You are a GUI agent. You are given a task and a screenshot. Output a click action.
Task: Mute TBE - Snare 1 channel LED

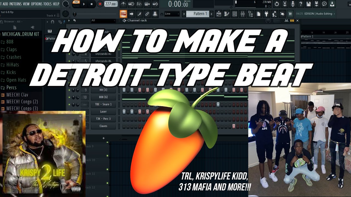click(69, 105)
